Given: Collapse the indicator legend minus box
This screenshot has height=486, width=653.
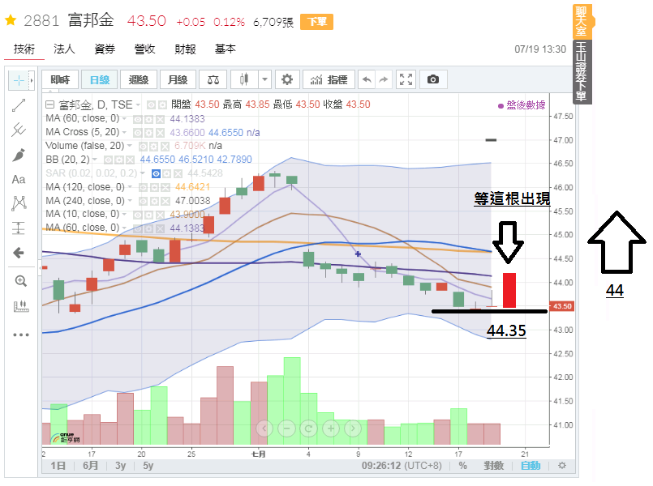Looking at the screenshot, I should (x=49, y=104).
